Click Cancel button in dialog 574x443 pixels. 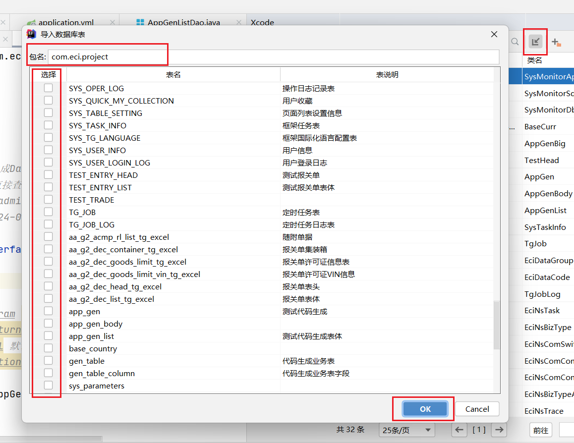pos(477,409)
